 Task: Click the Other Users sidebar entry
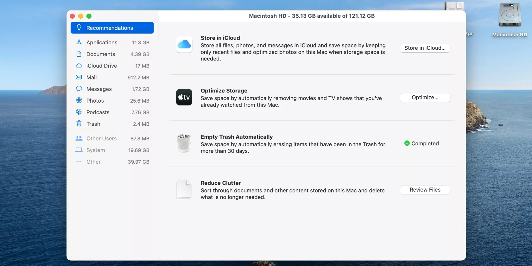pos(101,139)
